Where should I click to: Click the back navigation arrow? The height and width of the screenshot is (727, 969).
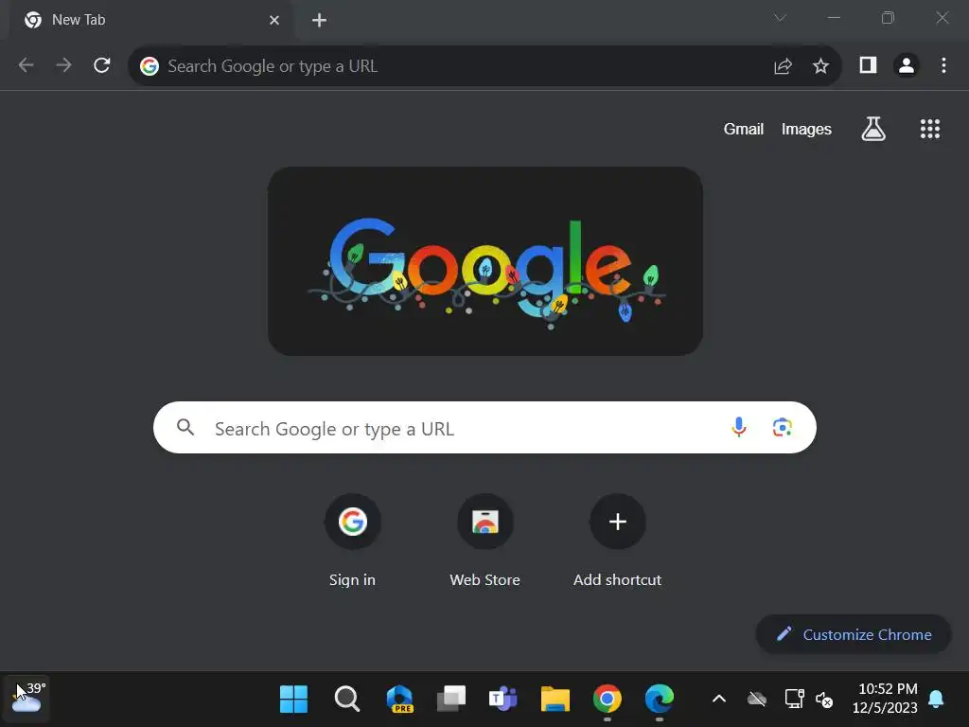[26, 65]
